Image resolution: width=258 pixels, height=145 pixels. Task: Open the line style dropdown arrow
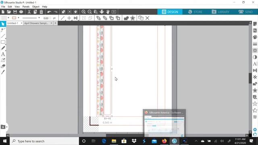pos(39,18)
